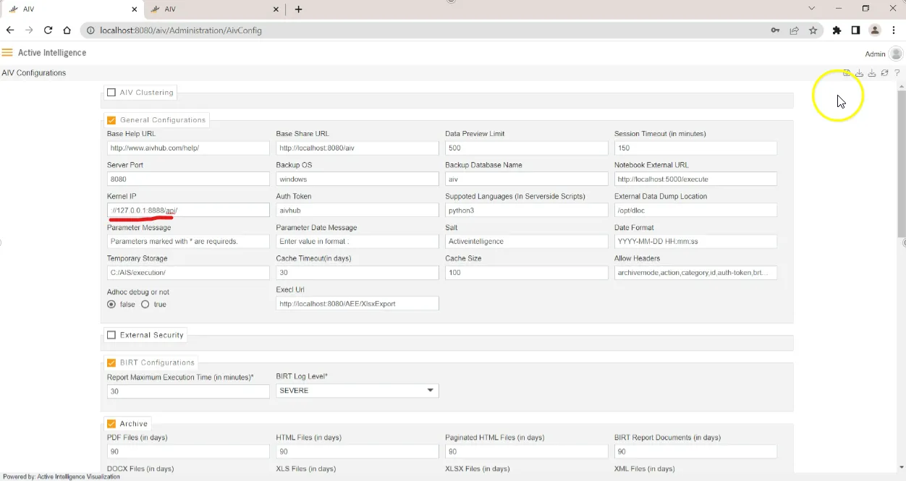This screenshot has width=906, height=481.
Task: Open Chrome profile avatar icon
Action: [875, 30]
